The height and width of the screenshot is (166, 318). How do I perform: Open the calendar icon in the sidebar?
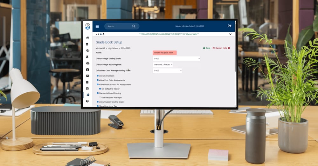click(x=87, y=82)
